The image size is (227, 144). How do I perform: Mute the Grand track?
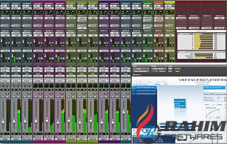click(19, 97)
